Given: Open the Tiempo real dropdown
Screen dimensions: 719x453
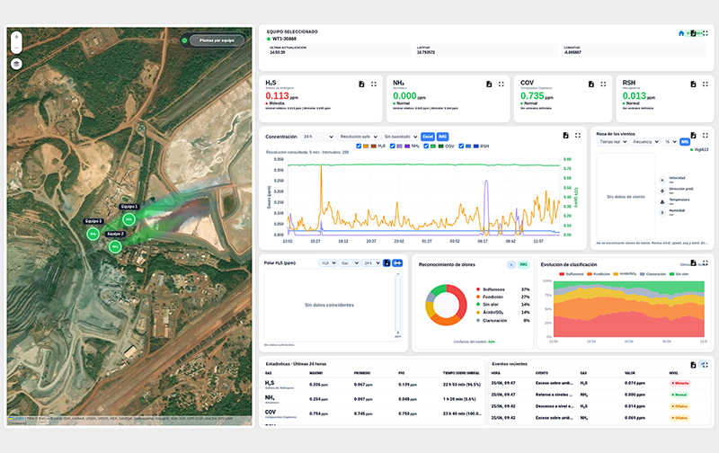Looking at the screenshot, I should [x=612, y=142].
